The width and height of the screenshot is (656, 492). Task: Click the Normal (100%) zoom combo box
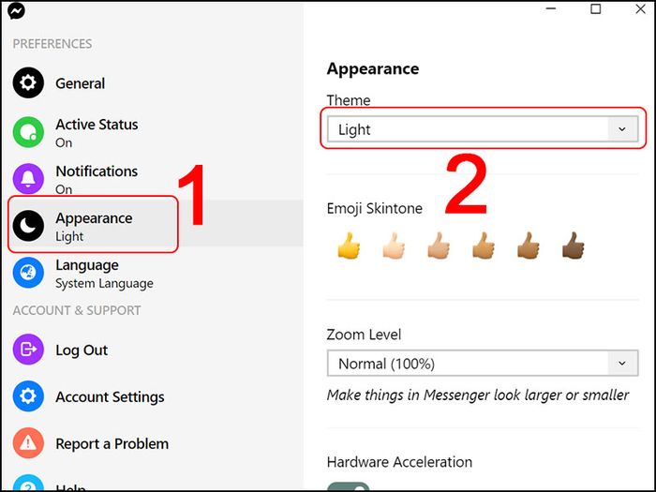pyautogui.click(x=483, y=364)
